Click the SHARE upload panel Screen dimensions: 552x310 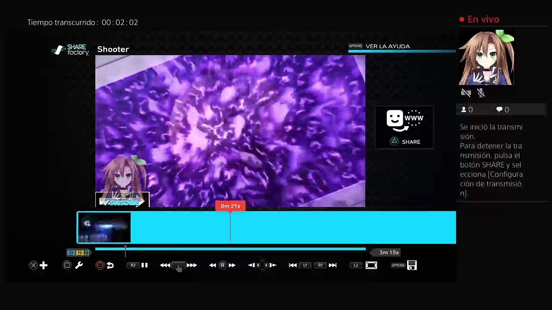pos(404,127)
